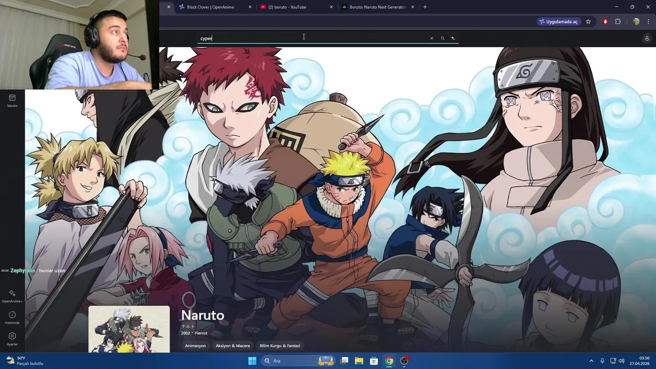Open the Windows Start menu
The image size is (656, 369).
(x=252, y=361)
